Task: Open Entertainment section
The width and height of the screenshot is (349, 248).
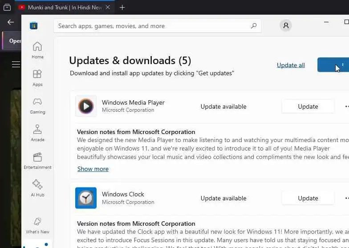Action: pyautogui.click(x=37, y=161)
